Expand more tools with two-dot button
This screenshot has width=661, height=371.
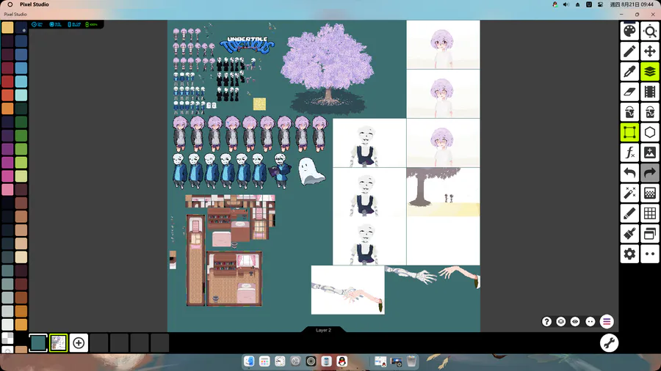tap(650, 254)
